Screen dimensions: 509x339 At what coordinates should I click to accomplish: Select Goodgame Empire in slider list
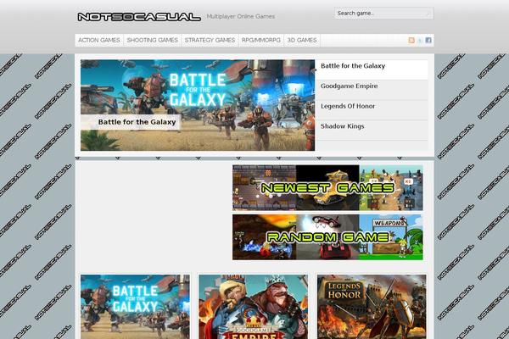coord(371,90)
